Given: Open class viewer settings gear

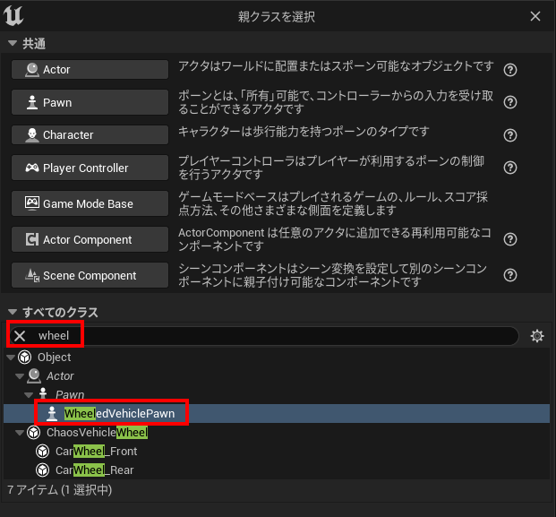Looking at the screenshot, I should [537, 336].
